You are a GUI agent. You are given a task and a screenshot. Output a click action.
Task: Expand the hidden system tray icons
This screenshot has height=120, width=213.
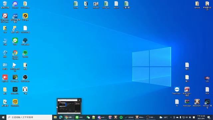click(171, 117)
